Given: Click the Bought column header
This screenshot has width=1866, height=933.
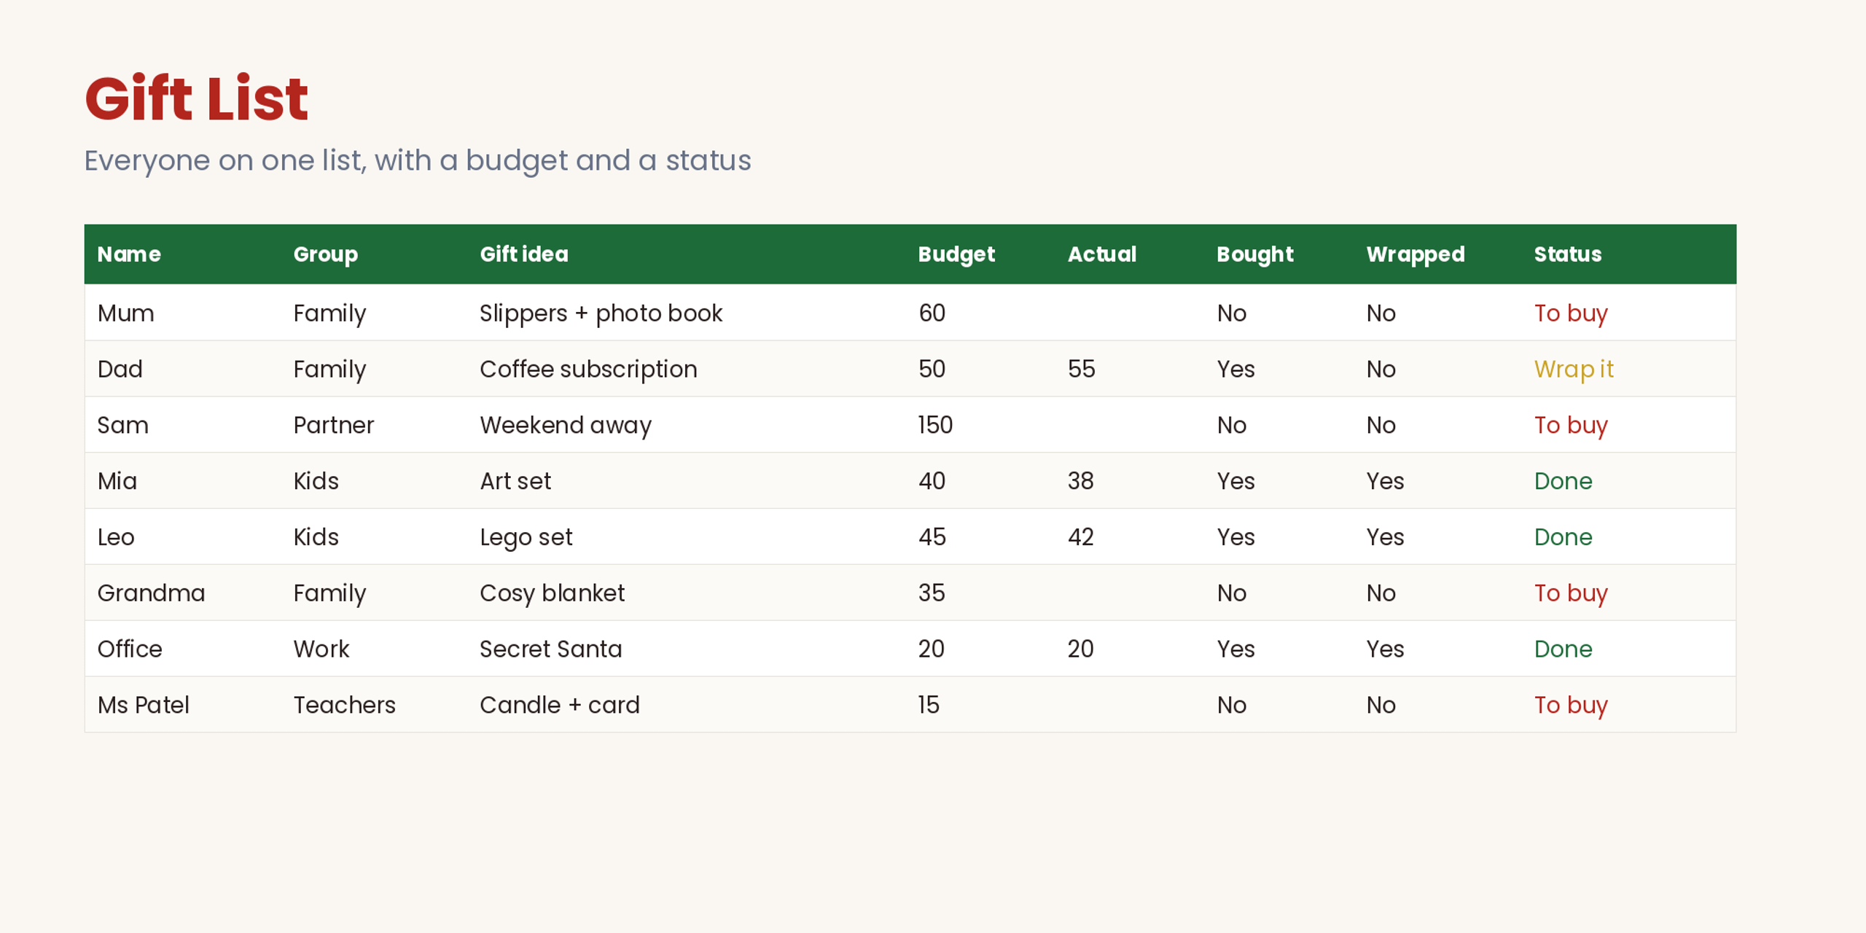Looking at the screenshot, I should [1255, 254].
